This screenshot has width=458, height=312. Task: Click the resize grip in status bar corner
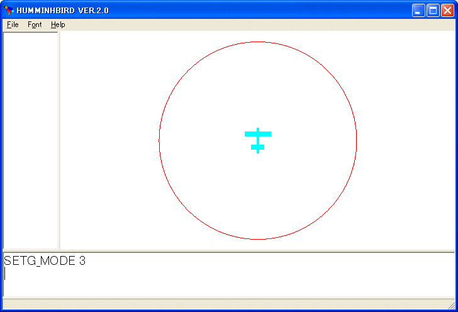(x=452, y=305)
